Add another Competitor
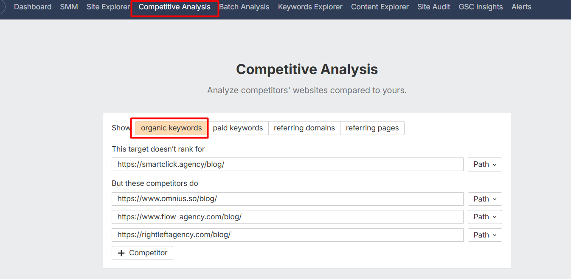The width and height of the screenshot is (571, 279). pos(142,253)
